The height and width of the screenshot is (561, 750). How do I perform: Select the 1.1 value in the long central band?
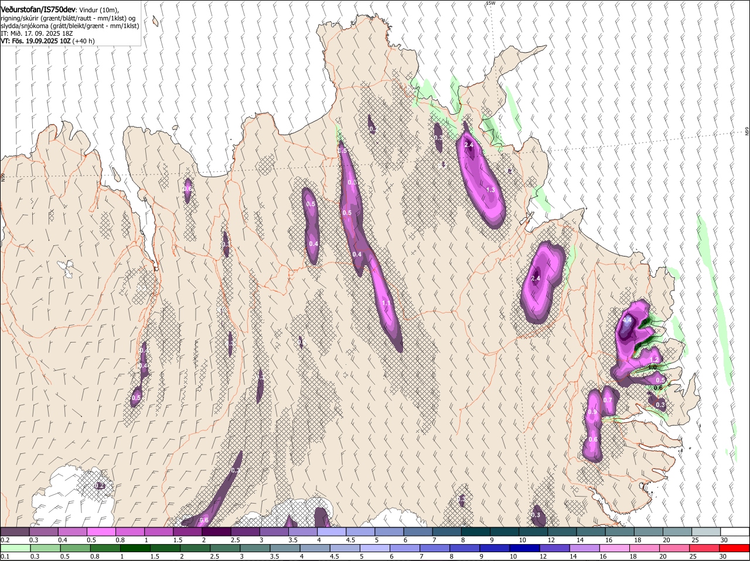[386, 303]
